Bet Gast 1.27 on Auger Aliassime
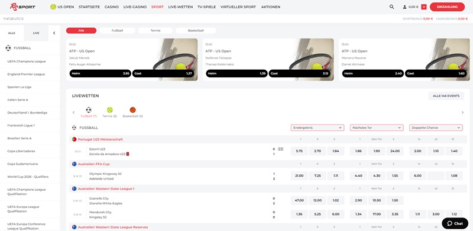Screen dimensions: 473x231 163,73
